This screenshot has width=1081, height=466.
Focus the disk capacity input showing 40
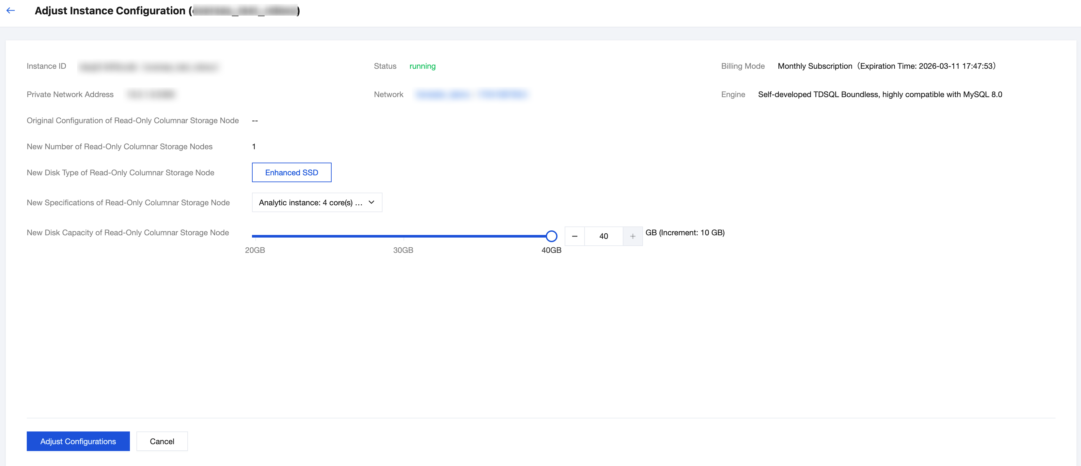click(x=603, y=236)
